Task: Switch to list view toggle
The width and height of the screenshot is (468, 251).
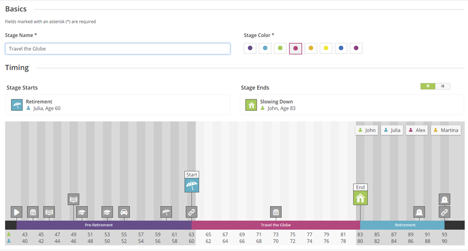Action: [443, 86]
